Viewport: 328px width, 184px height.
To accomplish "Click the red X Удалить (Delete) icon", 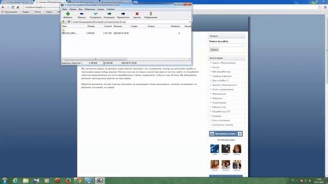I will 137,14.
